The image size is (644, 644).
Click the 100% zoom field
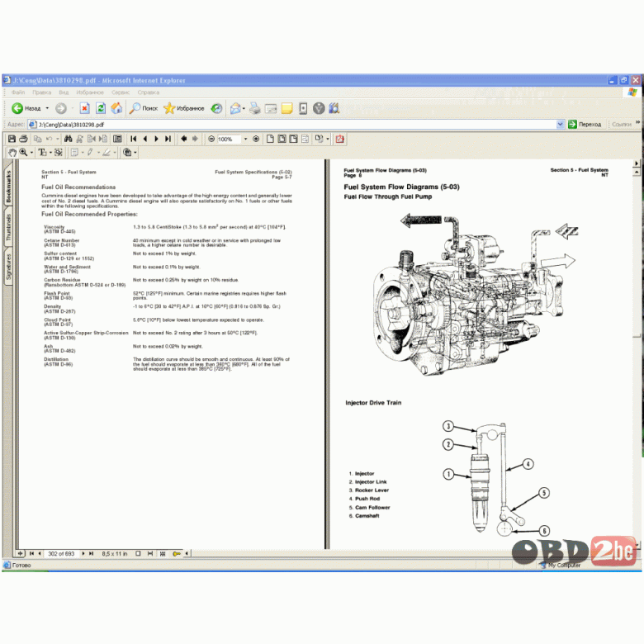[x=230, y=140]
